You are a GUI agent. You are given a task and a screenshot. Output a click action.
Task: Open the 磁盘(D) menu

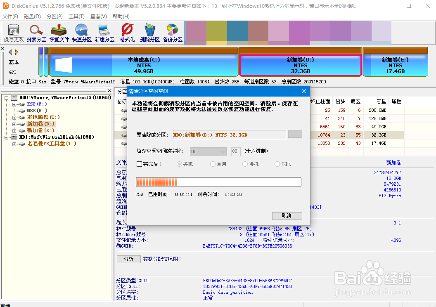[32, 17]
